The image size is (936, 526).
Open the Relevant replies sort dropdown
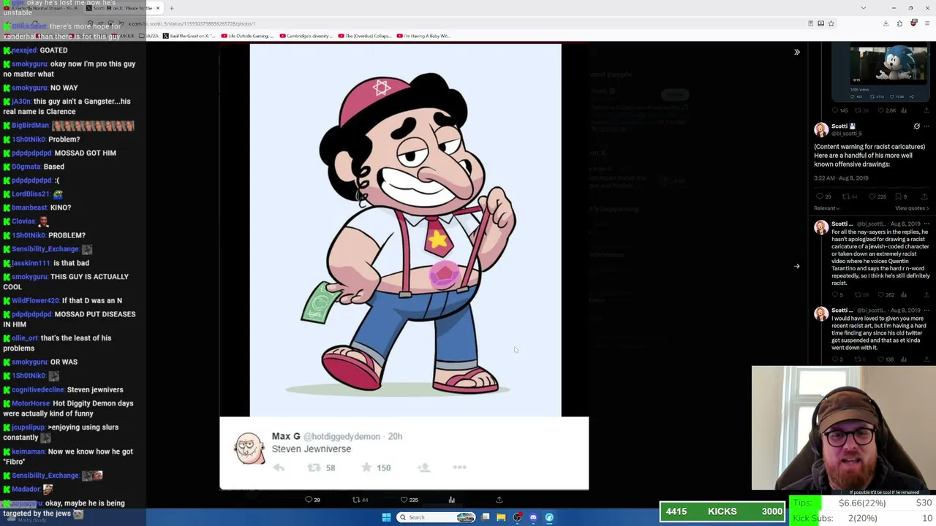click(827, 208)
